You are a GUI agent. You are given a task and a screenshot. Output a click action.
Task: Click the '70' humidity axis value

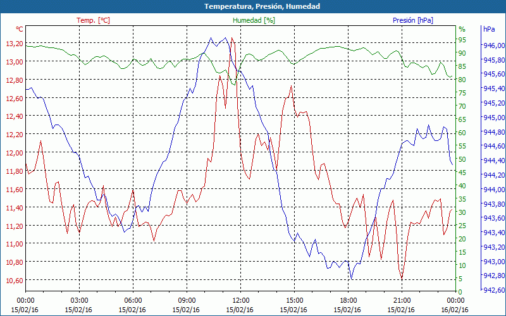click(x=462, y=106)
